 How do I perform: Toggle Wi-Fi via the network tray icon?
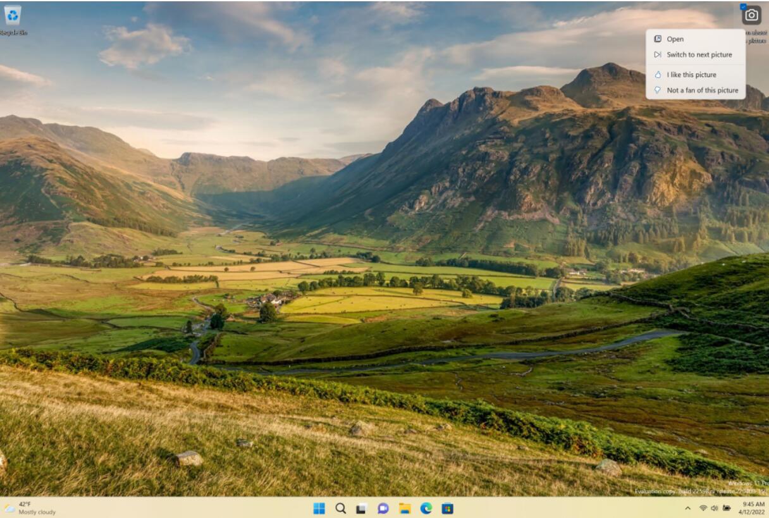[703, 508]
